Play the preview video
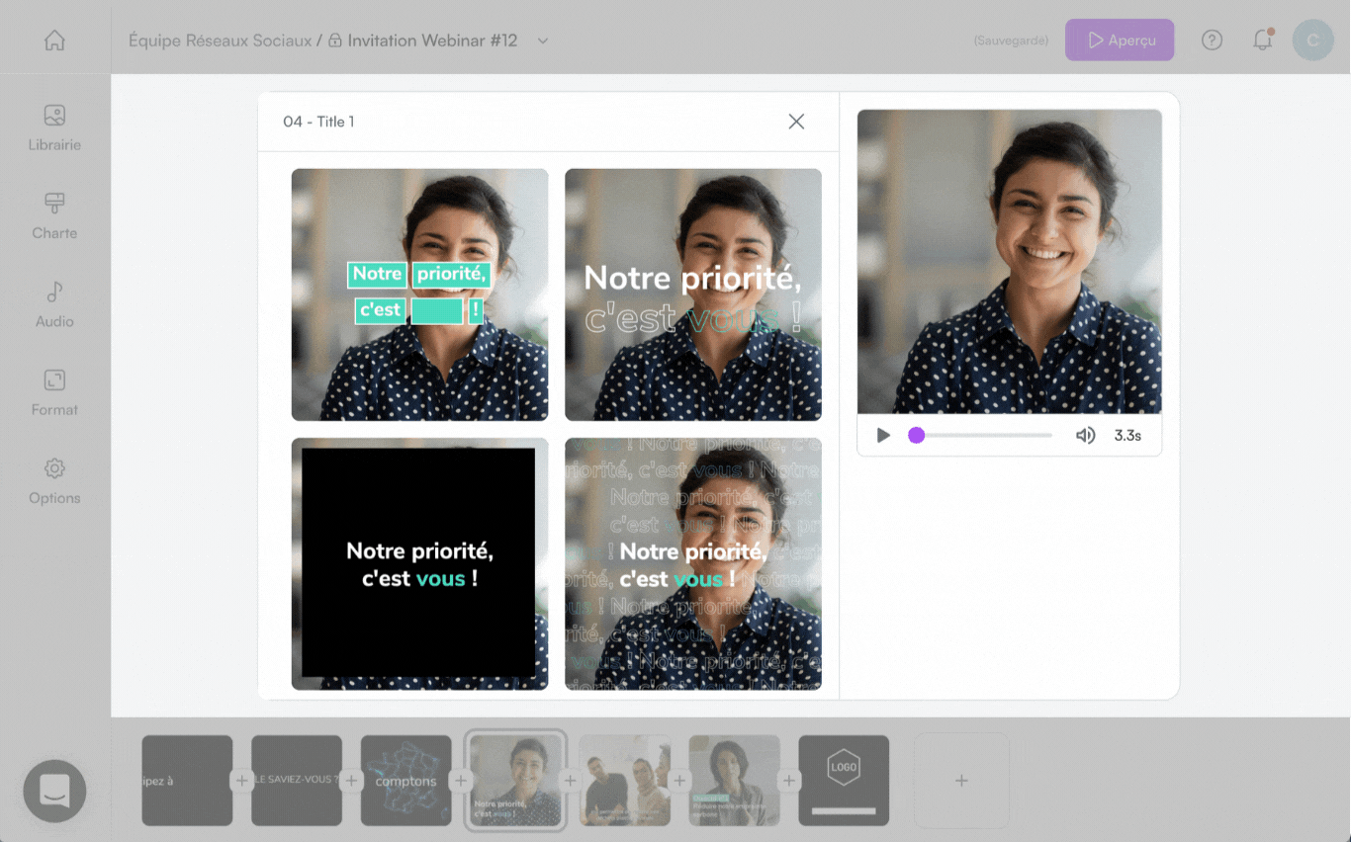 click(883, 435)
